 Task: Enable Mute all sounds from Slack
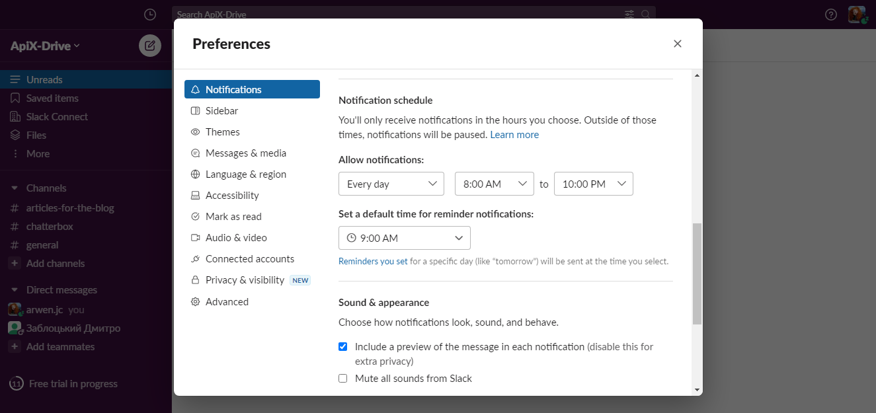[x=342, y=379]
